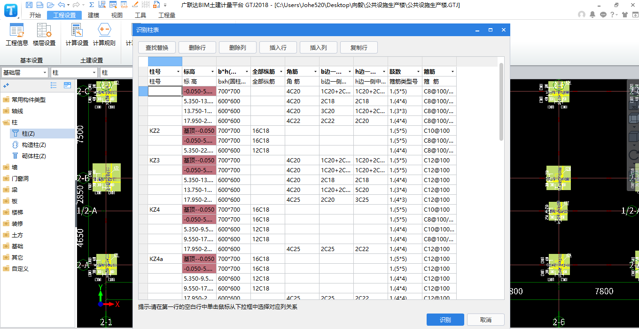Viewport: 639px width, 329px height.
Task: Switch to the 视图 ribbon tab
Action: pyautogui.click(x=117, y=15)
